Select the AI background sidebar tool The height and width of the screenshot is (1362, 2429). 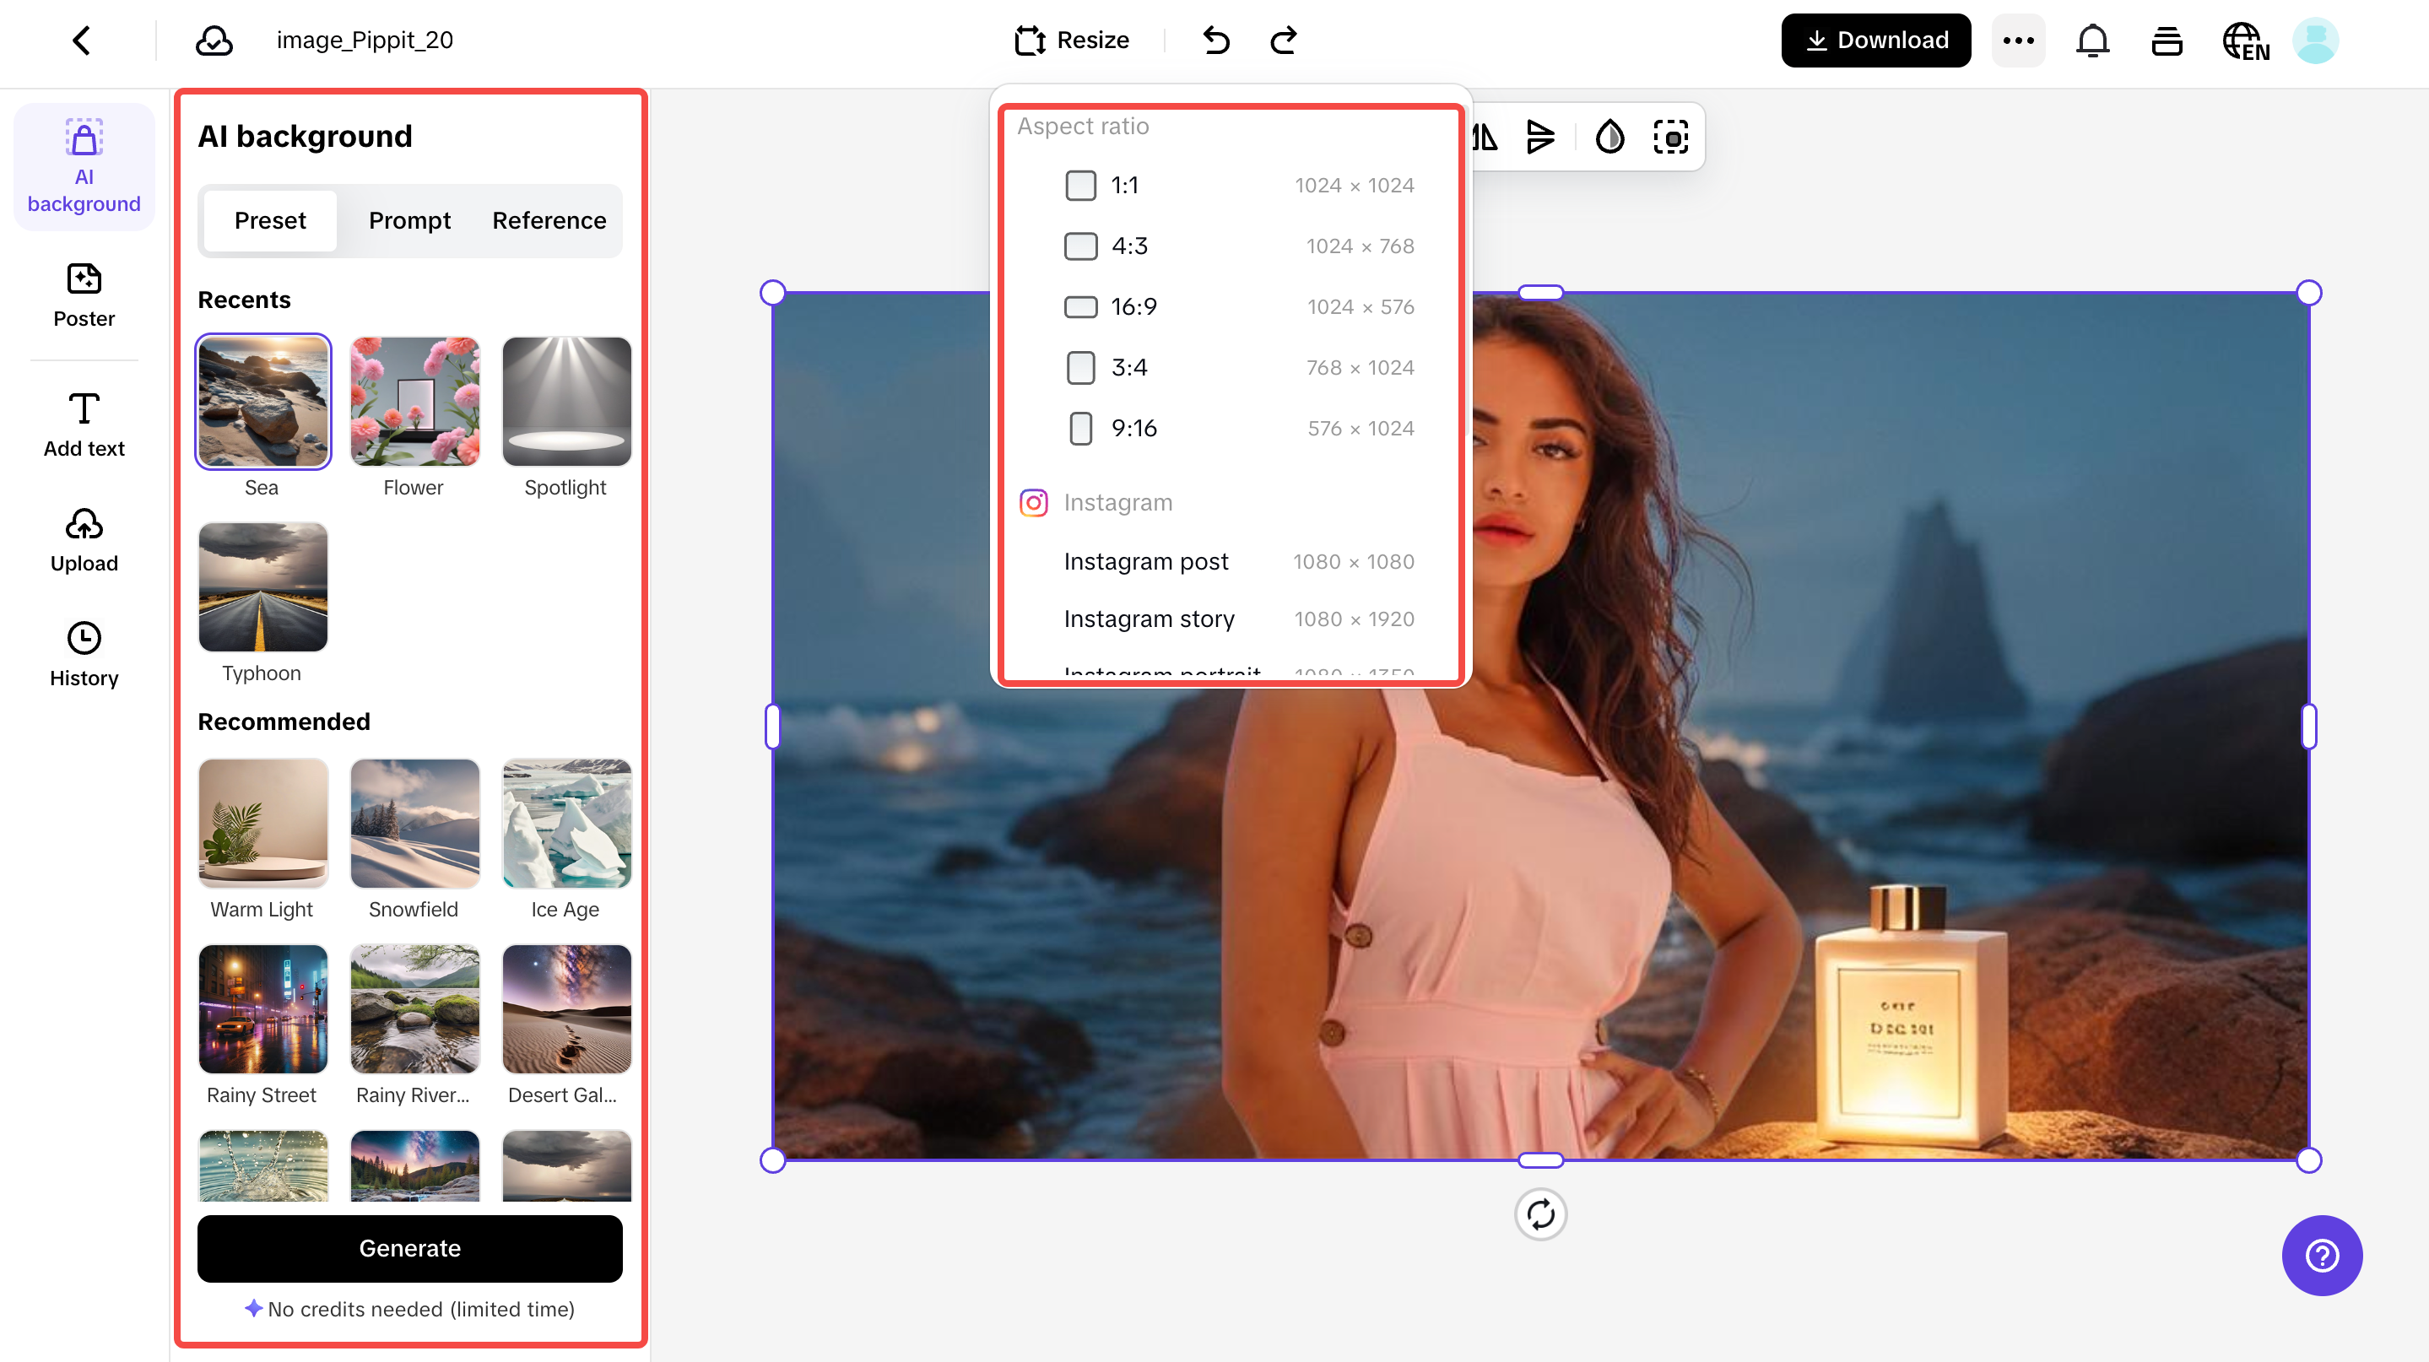84,166
